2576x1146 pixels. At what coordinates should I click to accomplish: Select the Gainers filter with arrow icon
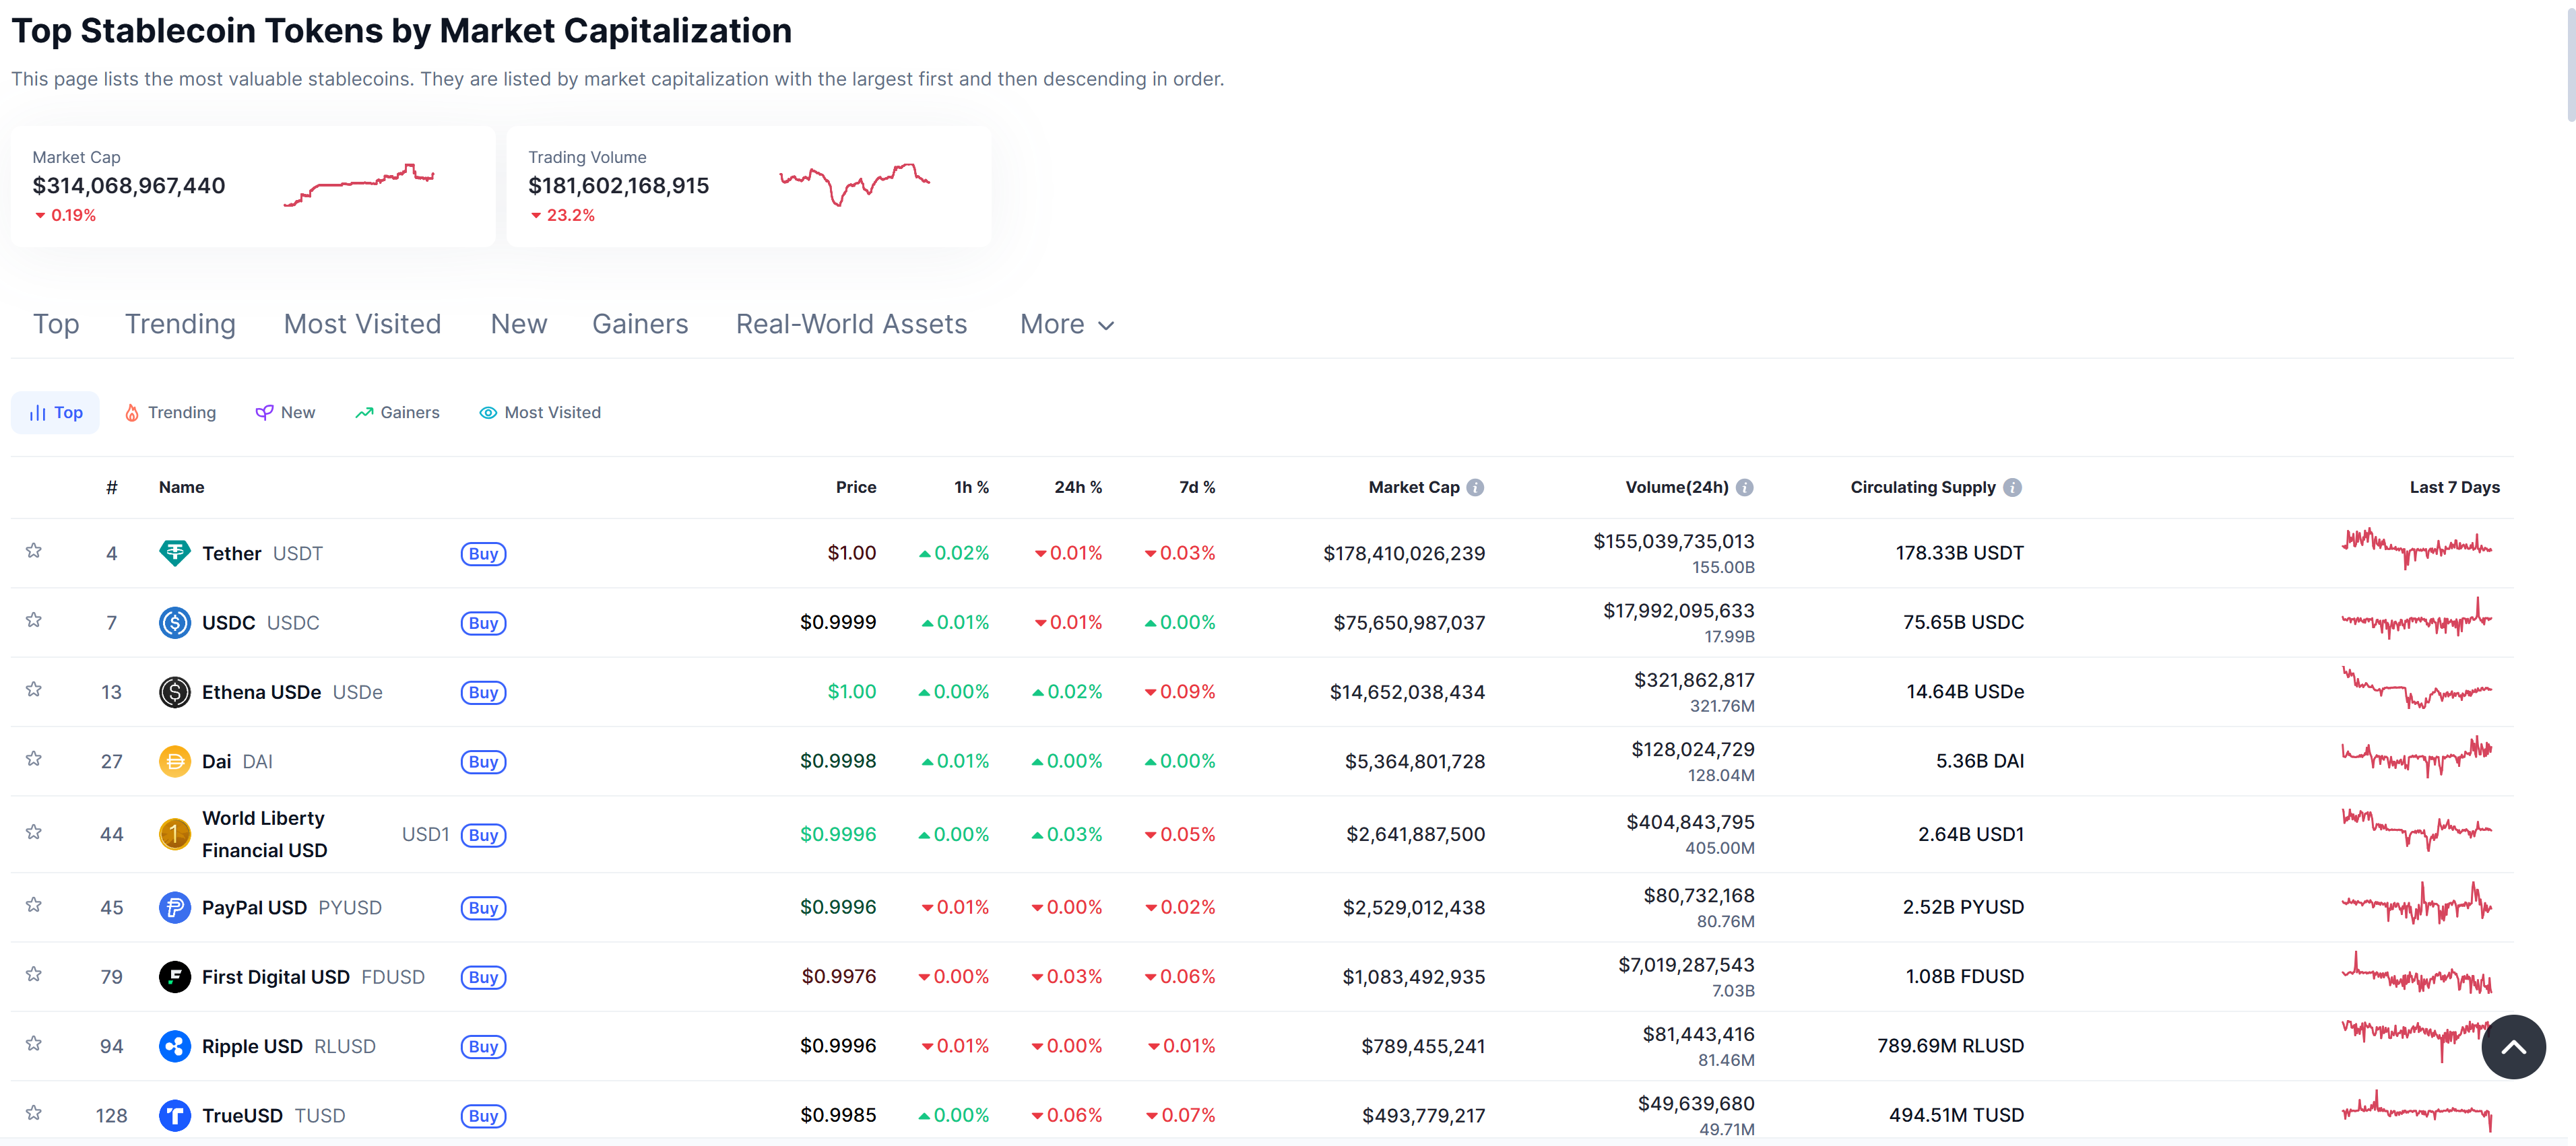tap(397, 413)
